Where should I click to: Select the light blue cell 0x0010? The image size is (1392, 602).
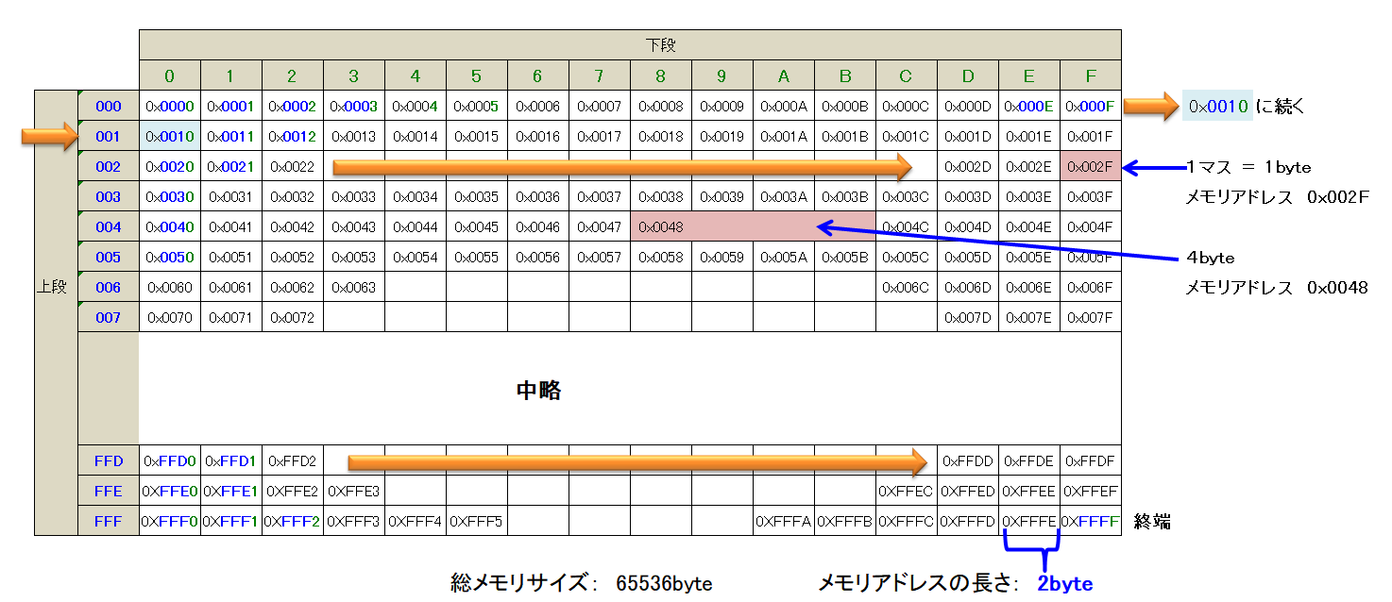tap(170, 137)
